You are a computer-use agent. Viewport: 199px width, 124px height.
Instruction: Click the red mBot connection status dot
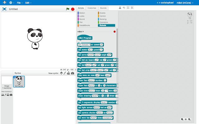(114, 32)
